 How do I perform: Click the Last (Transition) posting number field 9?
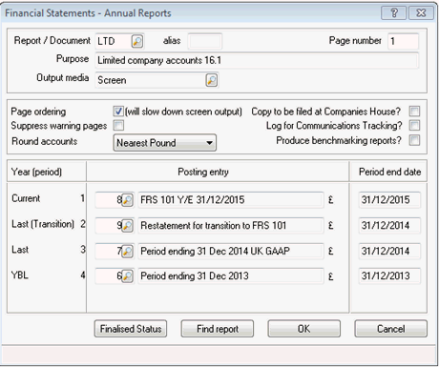tap(109, 226)
